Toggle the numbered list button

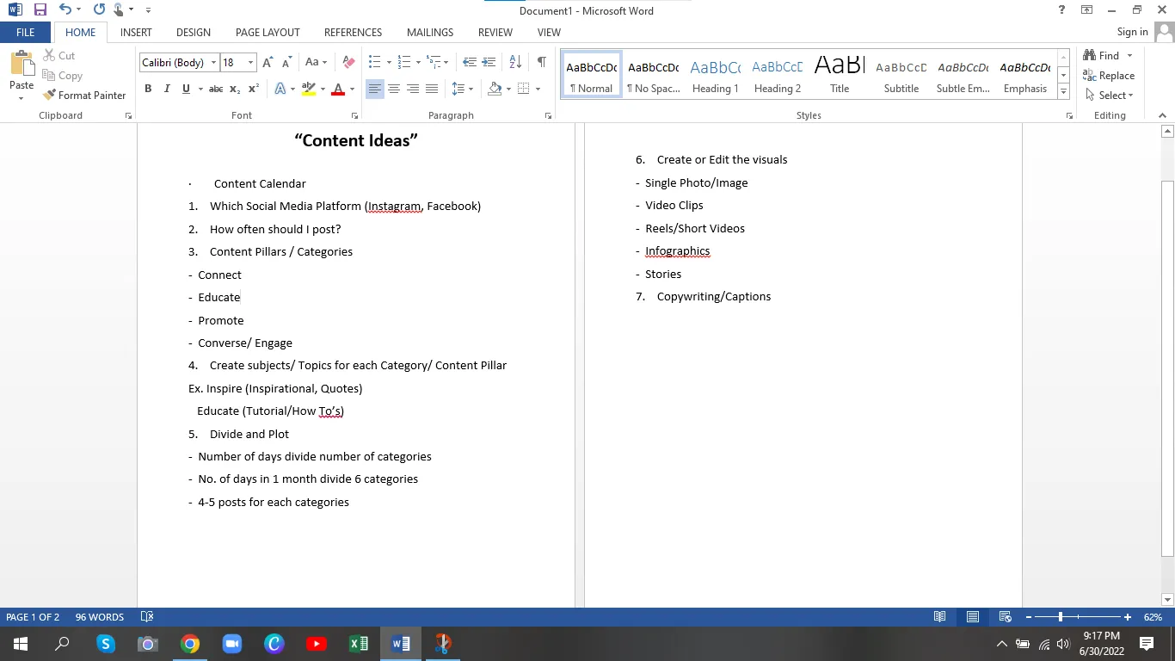[x=403, y=62]
